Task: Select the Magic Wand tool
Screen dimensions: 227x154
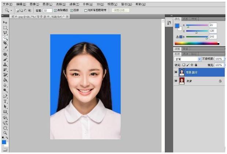Action: (5, 38)
